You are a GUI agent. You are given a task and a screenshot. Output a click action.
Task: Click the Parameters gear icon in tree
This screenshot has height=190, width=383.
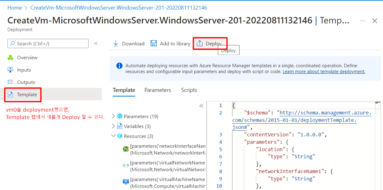tap(120, 116)
